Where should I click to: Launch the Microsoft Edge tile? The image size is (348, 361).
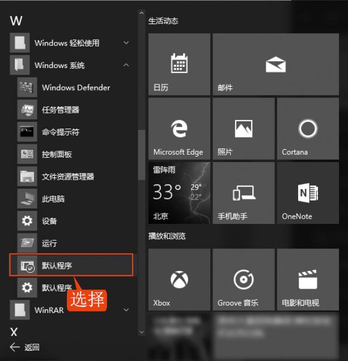[x=179, y=129]
